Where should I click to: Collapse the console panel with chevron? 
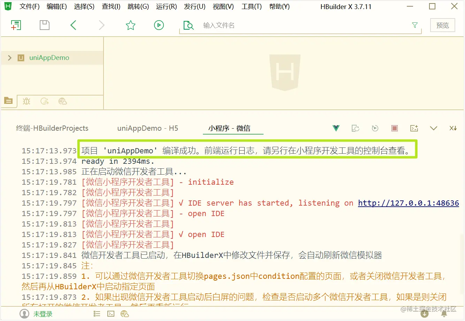(x=434, y=128)
